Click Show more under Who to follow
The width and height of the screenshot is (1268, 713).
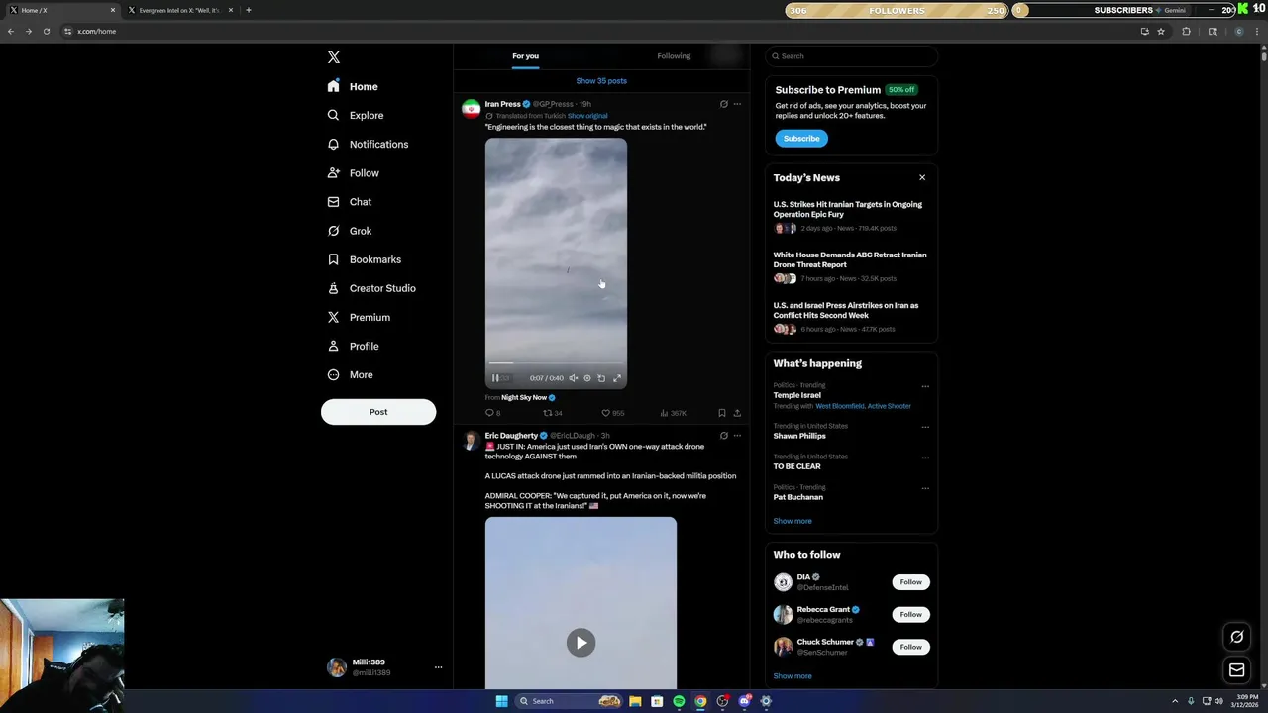(792, 676)
